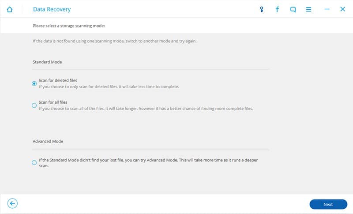
Task: Open the Facebook share icon
Action: pos(277,9)
